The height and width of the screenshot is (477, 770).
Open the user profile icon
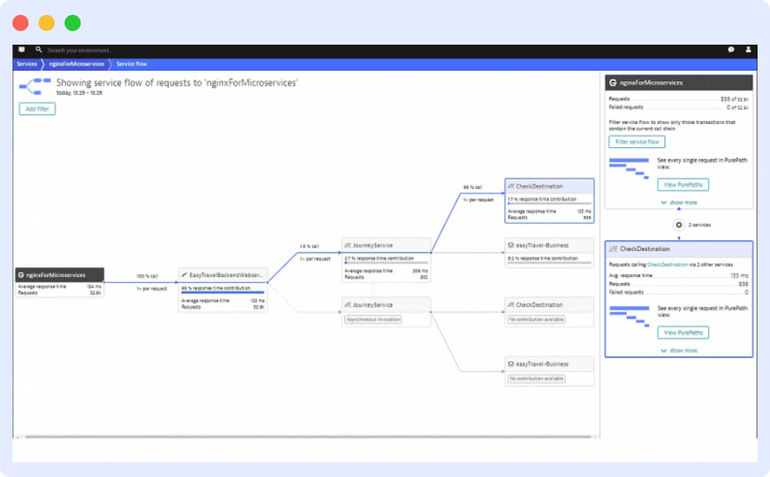click(x=748, y=50)
